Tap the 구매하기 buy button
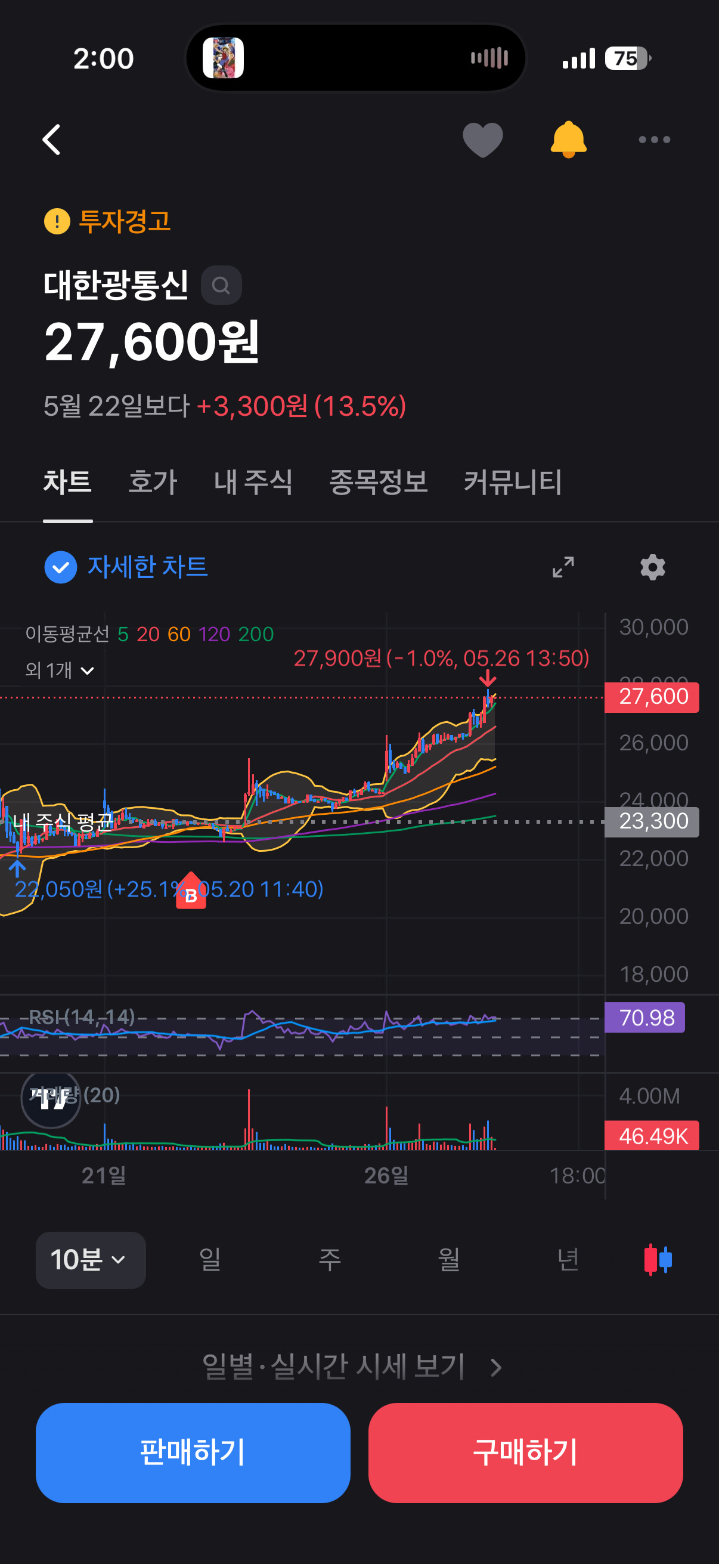 pyautogui.click(x=525, y=1452)
